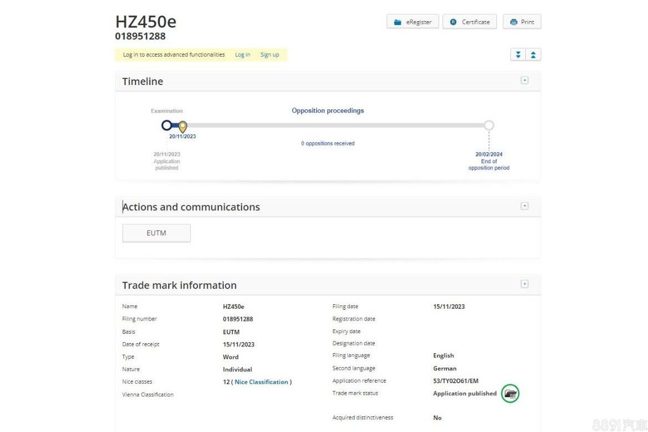The width and height of the screenshot is (648, 432).
Task: Click the Log in link
Action: point(243,54)
